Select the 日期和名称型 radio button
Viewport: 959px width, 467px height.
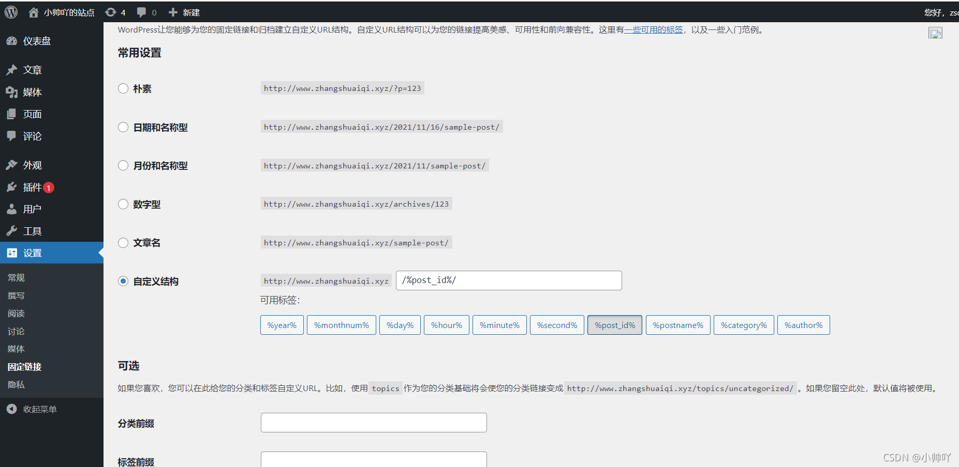point(123,127)
